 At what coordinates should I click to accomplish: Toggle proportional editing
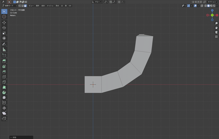coord(119,2)
